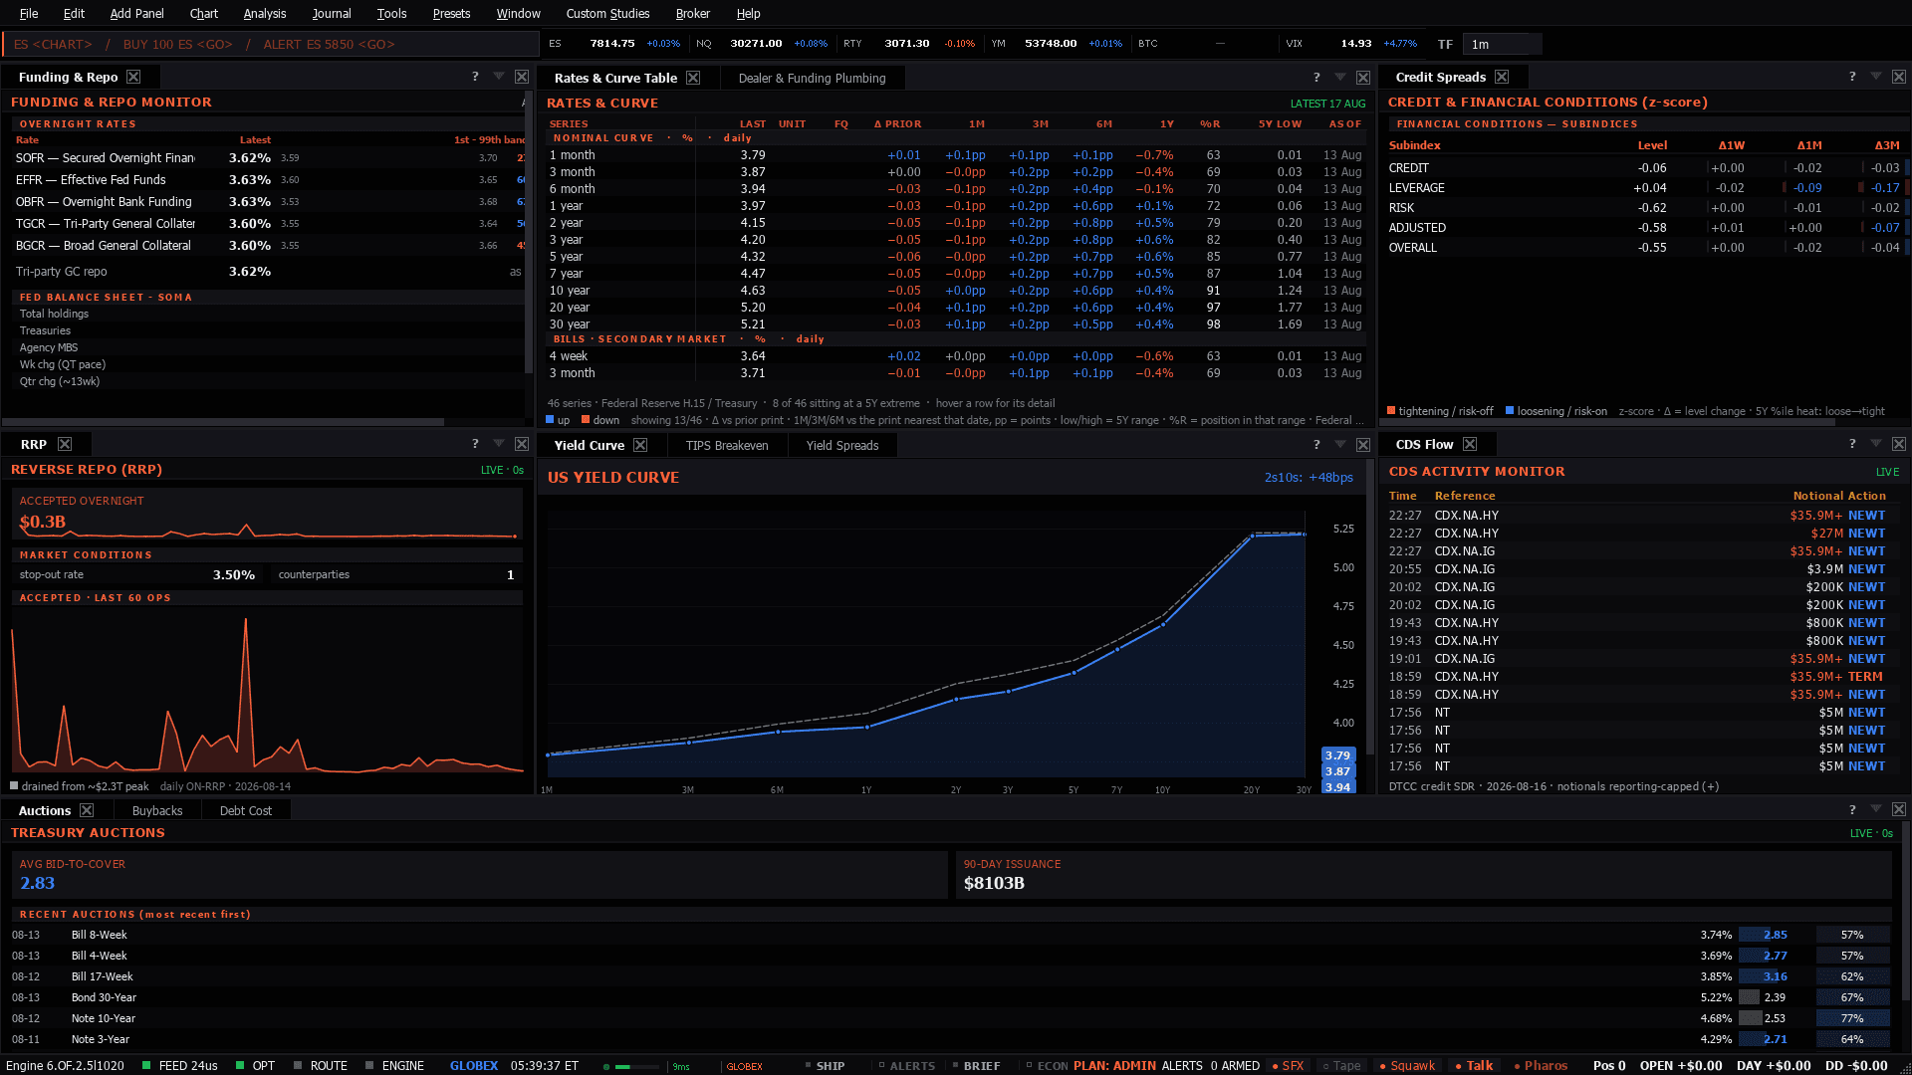Toggle SFX sound in status bar
The height and width of the screenshot is (1075, 1912).
[1288, 1065]
